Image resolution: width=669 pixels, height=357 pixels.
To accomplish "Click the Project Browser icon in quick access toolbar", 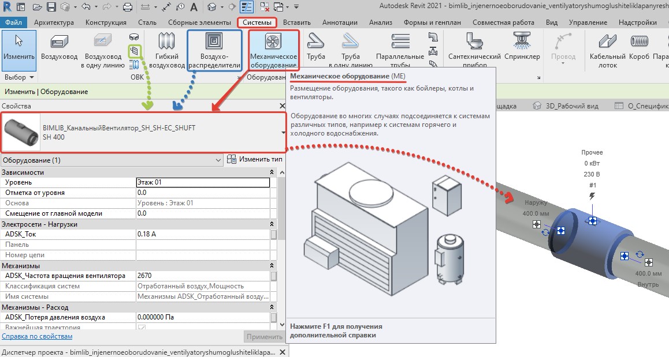I will 20,7.
